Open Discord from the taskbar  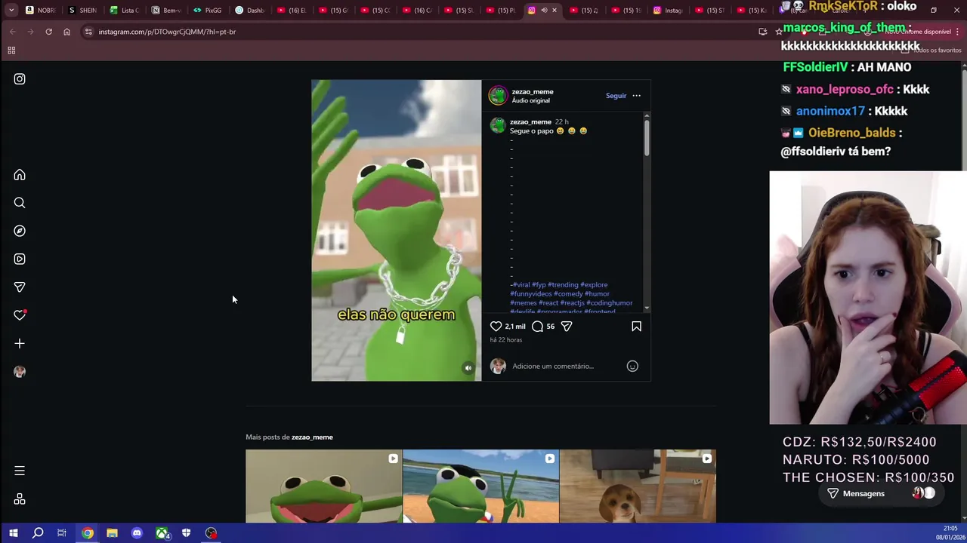coord(137,533)
